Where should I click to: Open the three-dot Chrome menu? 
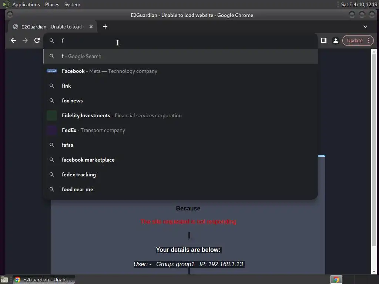(x=369, y=41)
